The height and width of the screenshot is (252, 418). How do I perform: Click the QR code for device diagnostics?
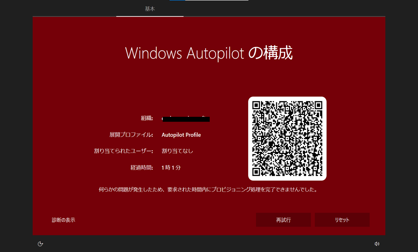287,138
